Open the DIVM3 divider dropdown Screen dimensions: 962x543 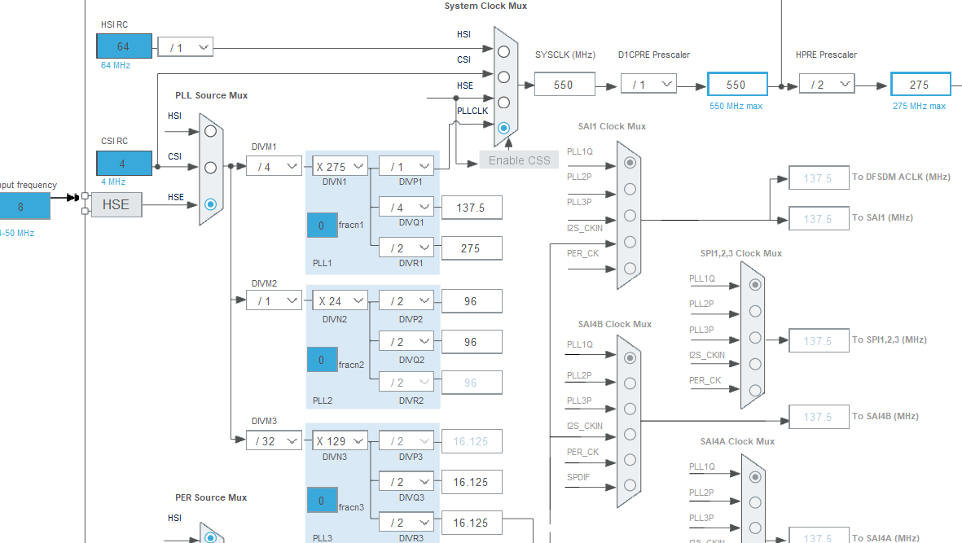(x=275, y=440)
